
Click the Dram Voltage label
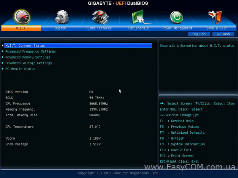(x=17, y=144)
